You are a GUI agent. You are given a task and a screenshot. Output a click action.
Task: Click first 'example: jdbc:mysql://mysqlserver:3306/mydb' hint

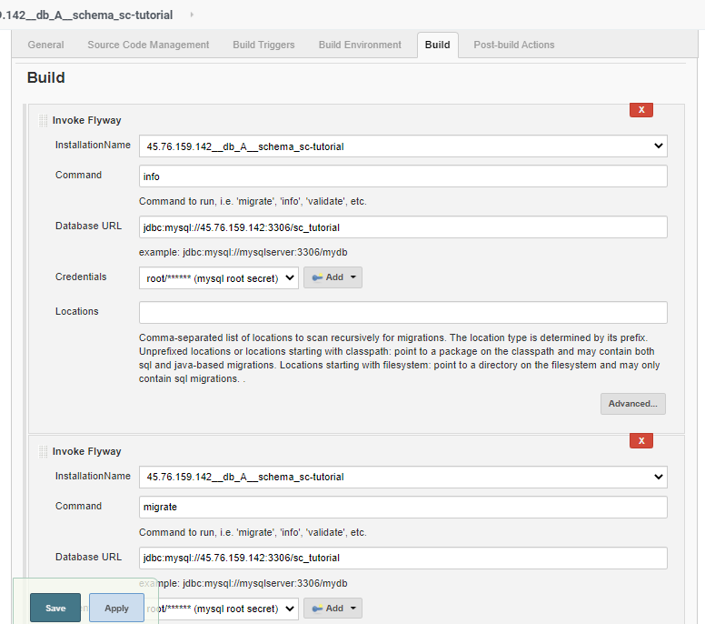coord(243,252)
